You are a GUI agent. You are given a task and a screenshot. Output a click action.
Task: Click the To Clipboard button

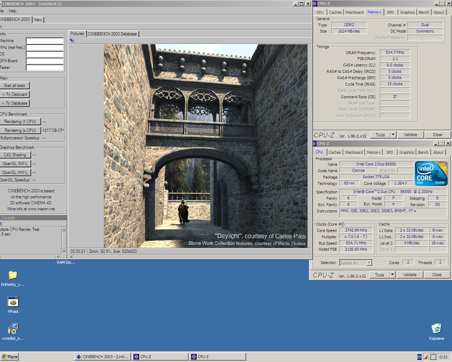[x=14, y=94]
